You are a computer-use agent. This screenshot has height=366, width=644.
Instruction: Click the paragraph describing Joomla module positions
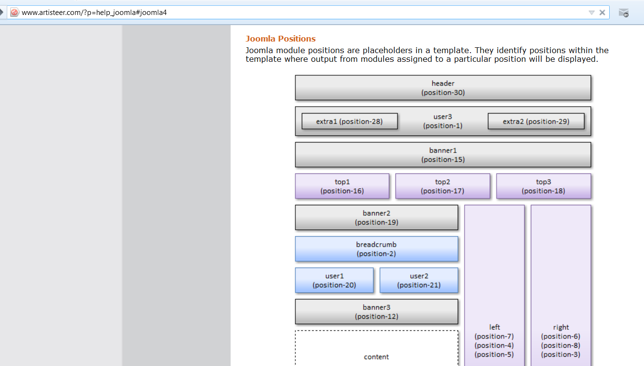(427, 55)
